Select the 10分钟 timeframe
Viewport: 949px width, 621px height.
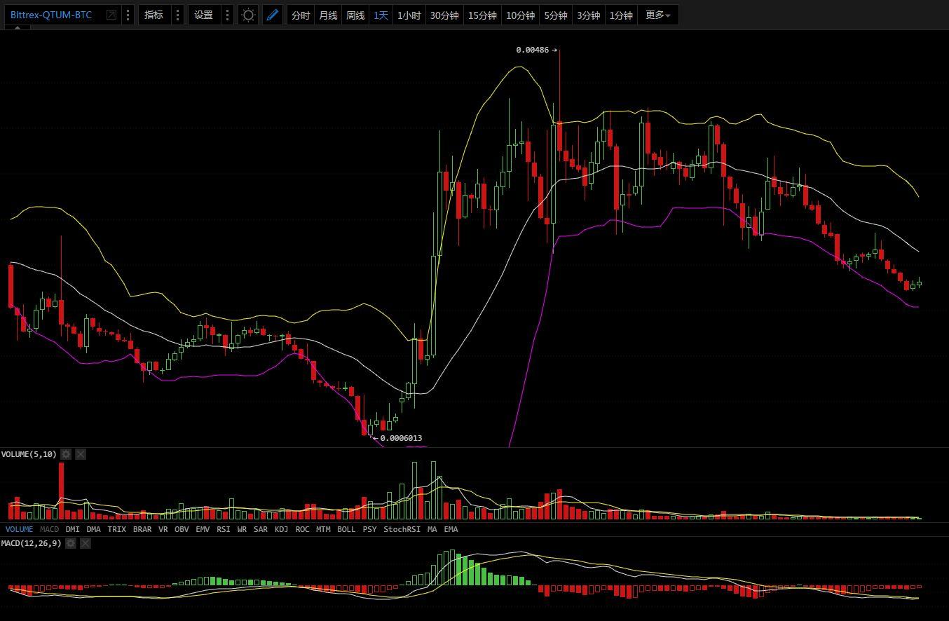(x=520, y=15)
